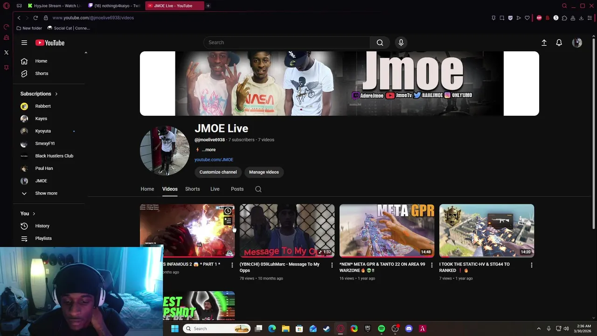Click the YouTube search magnifier button
Image resolution: width=597 pixels, height=336 pixels.
tap(380, 42)
